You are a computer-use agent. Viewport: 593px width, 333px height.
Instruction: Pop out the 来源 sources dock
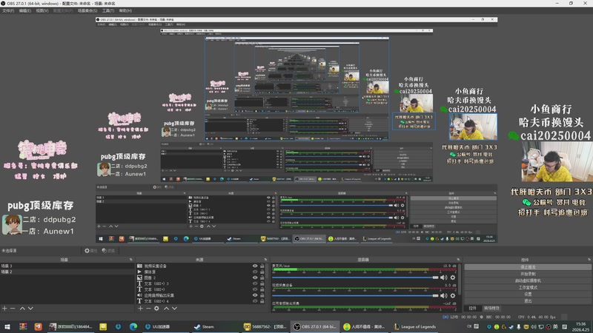coord(265,260)
